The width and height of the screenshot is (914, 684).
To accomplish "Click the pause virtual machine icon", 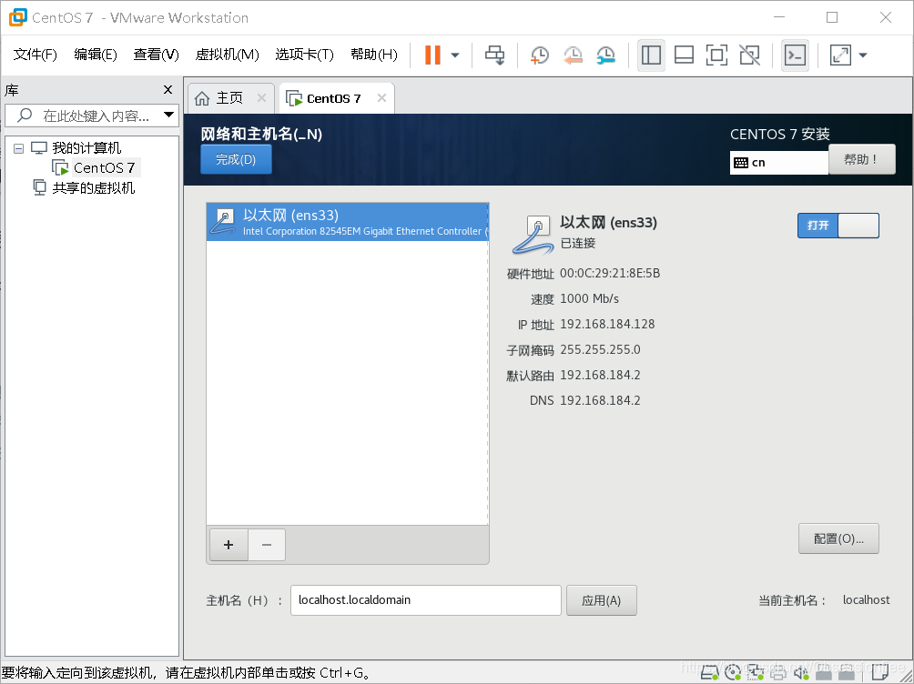I will [432, 55].
